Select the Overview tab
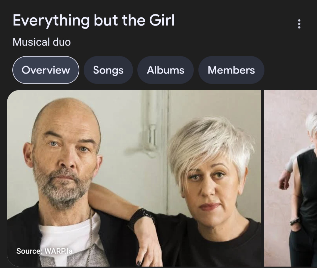The height and width of the screenshot is (268, 317). [46, 70]
